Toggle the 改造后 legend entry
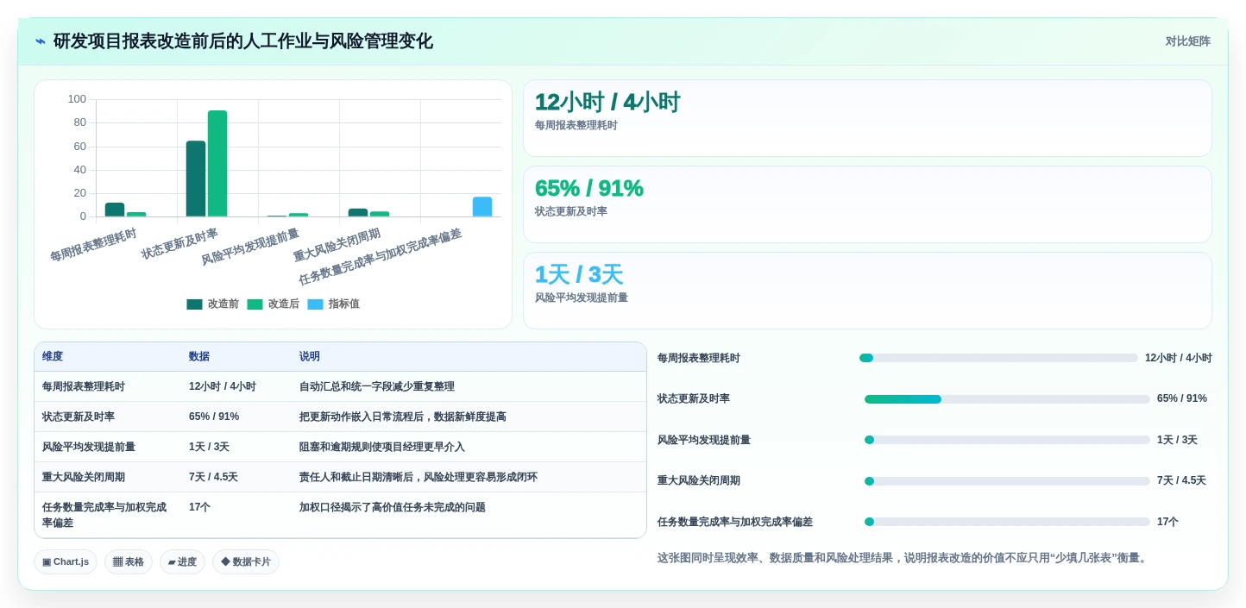 coord(274,304)
